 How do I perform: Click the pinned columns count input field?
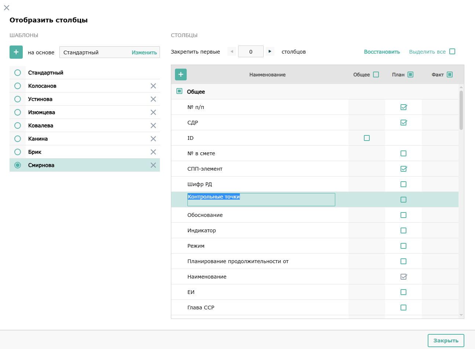(251, 51)
